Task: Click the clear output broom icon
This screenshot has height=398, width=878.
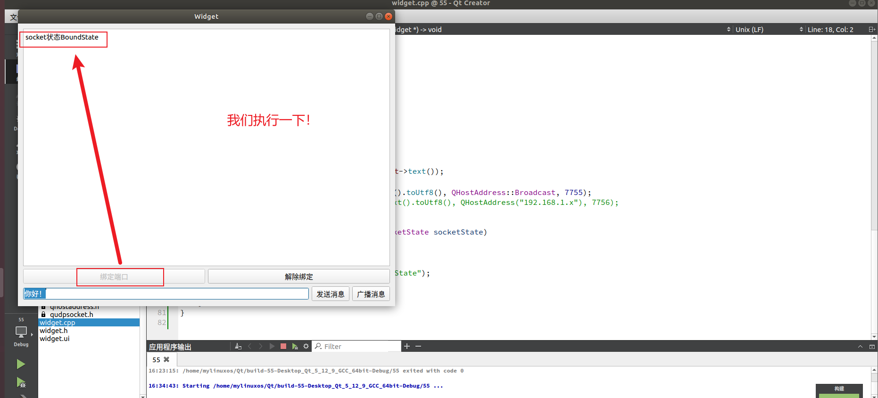Action: coord(238,346)
